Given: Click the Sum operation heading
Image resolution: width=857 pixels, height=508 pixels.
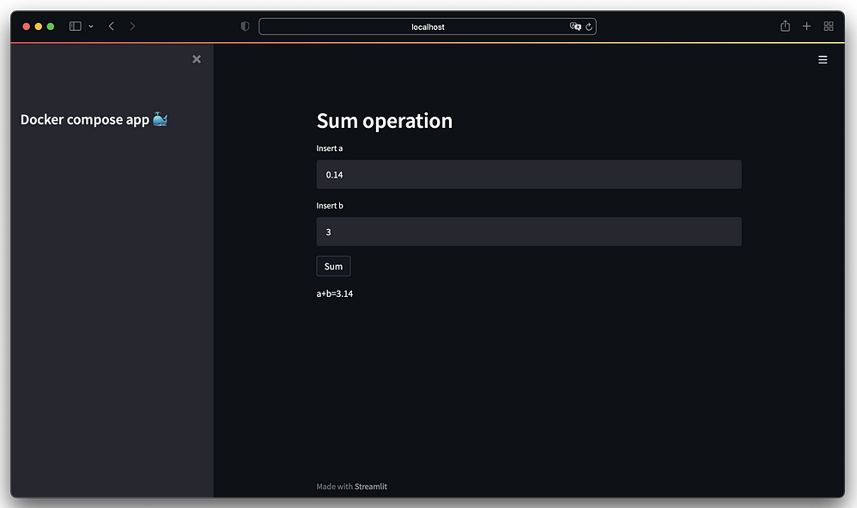Looking at the screenshot, I should (x=384, y=121).
